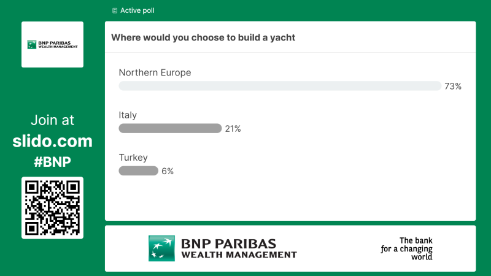The width and height of the screenshot is (491, 276).
Task: Click the #BNP event code
Action: pyautogui.click(x=52, y=162)
